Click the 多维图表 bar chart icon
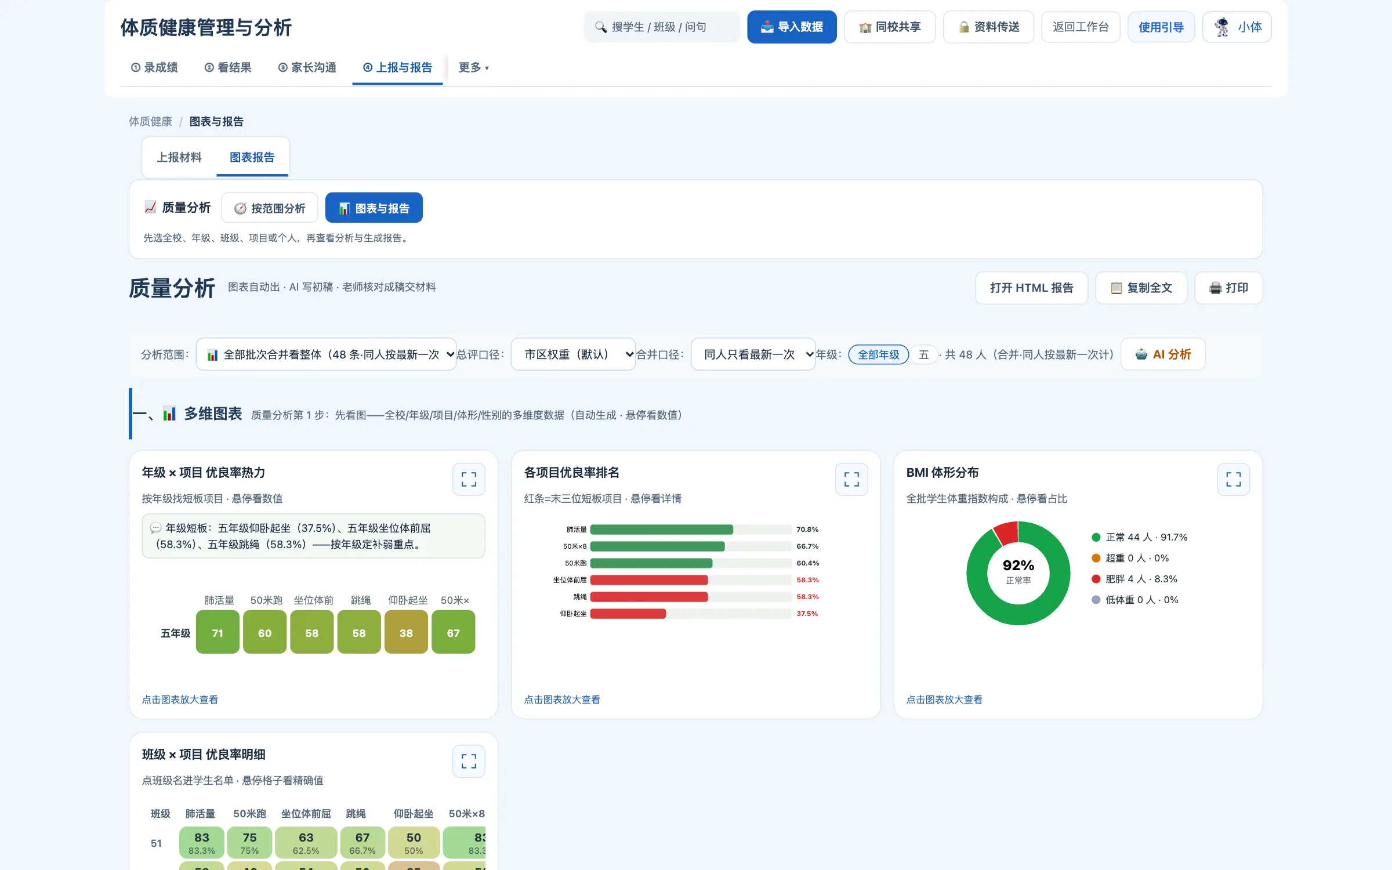This screenshot has height=870, width=1392. click(169, 414)
